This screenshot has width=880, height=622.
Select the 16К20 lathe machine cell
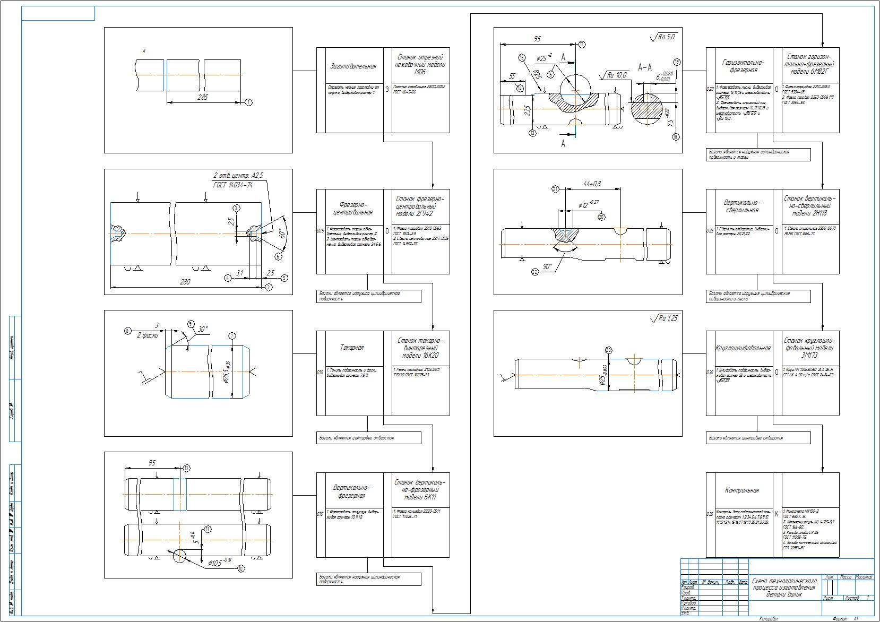coord(420,348)
